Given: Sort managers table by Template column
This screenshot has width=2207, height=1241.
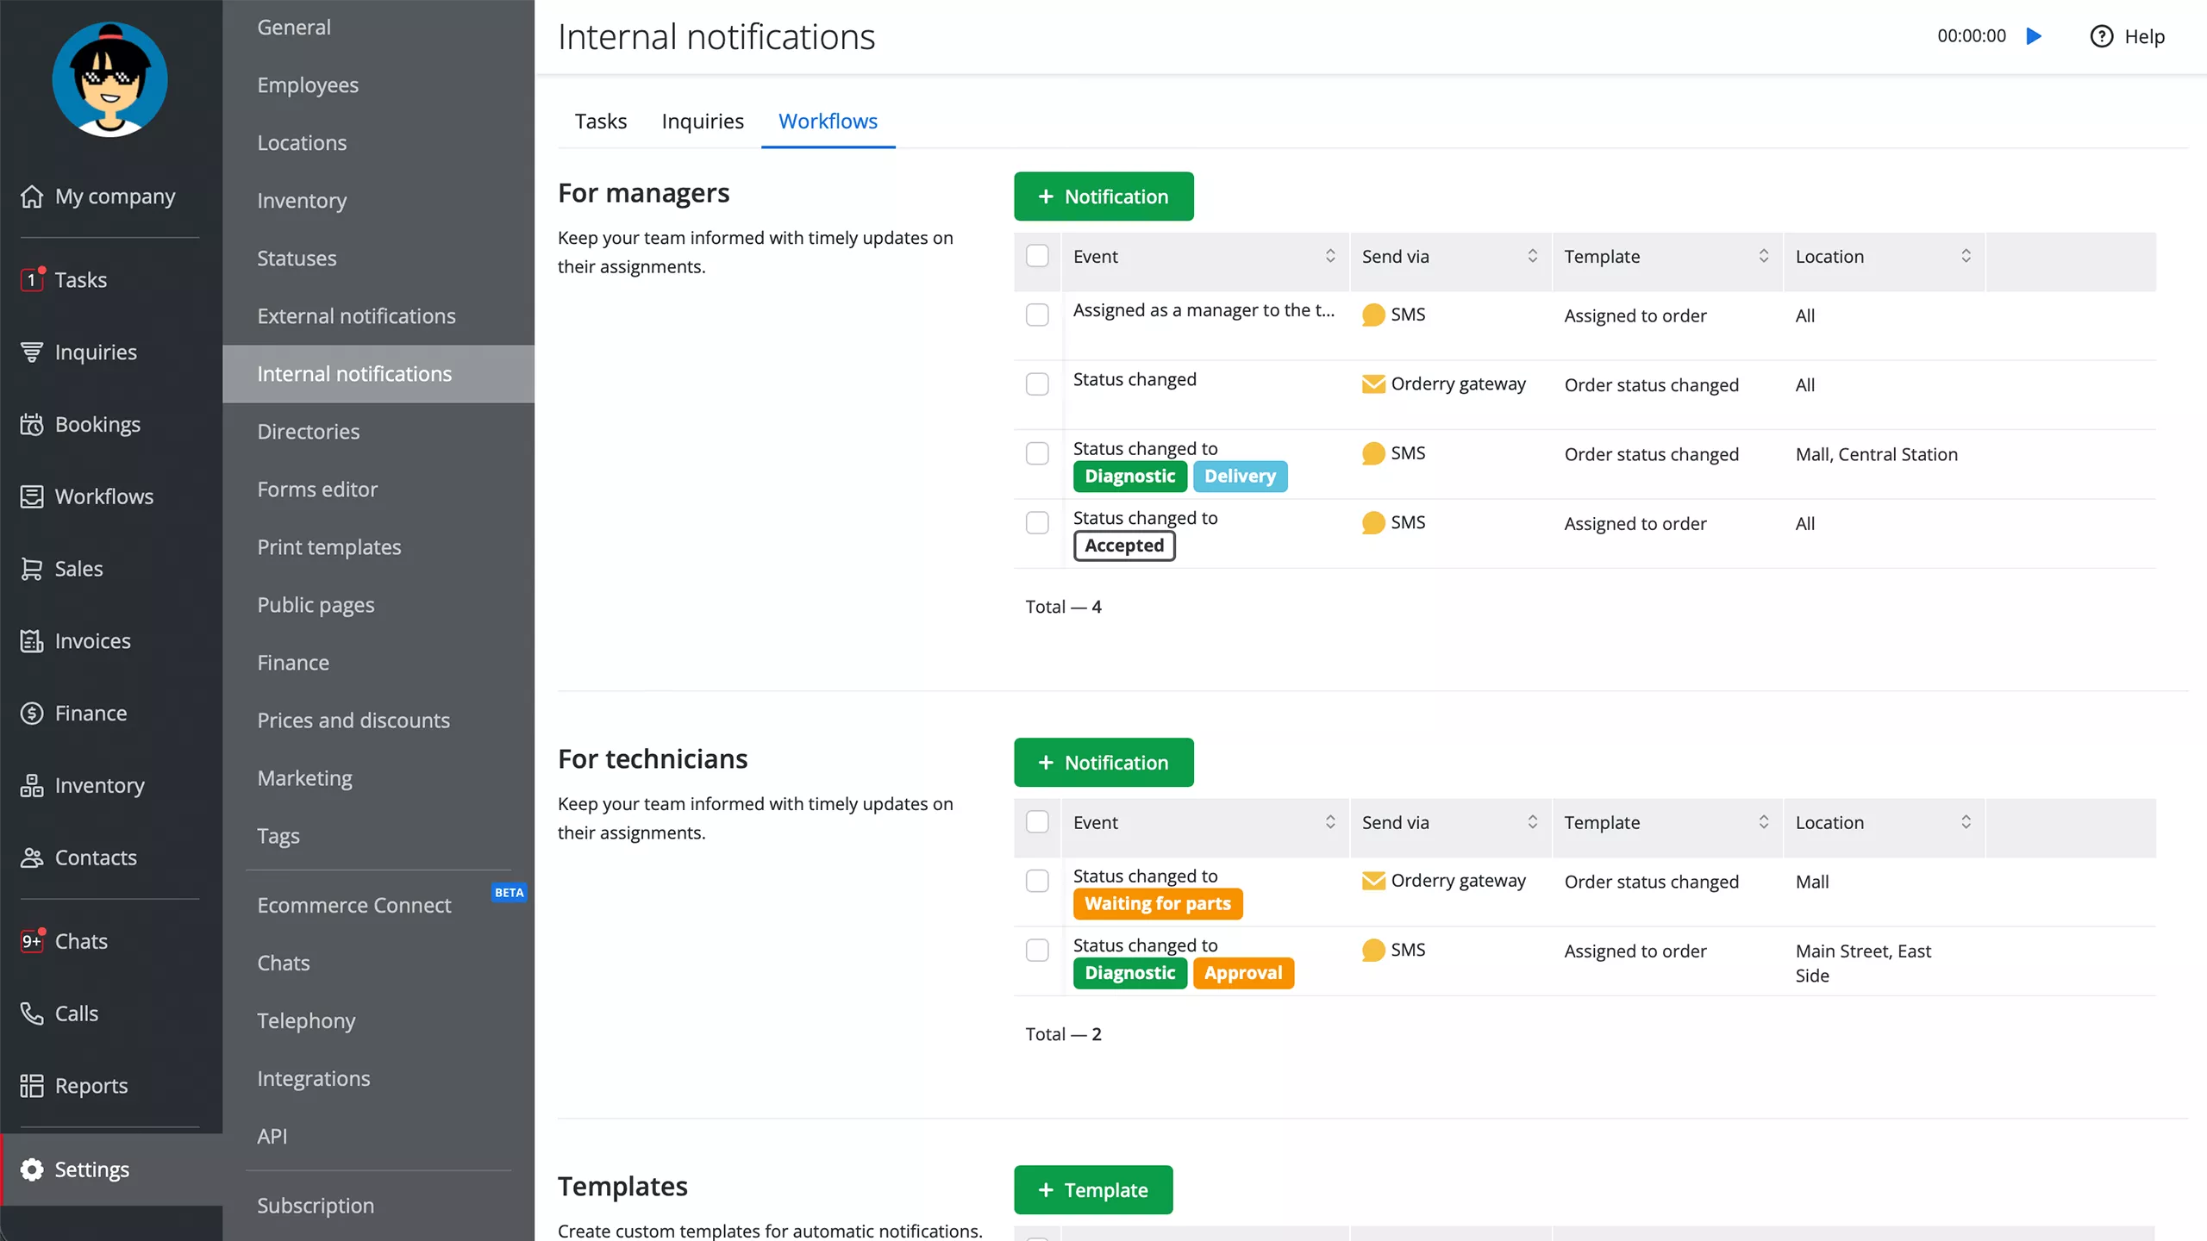Looking at the screenshot, I should coord(1763,256).
